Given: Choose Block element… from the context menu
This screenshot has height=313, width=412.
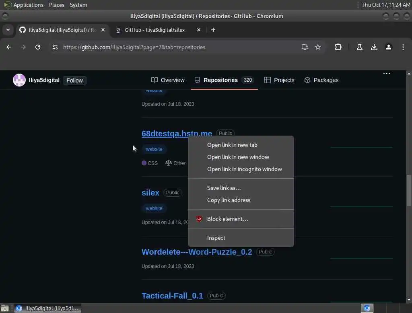Looking at the screenshot, I should [x=241, y=219].
